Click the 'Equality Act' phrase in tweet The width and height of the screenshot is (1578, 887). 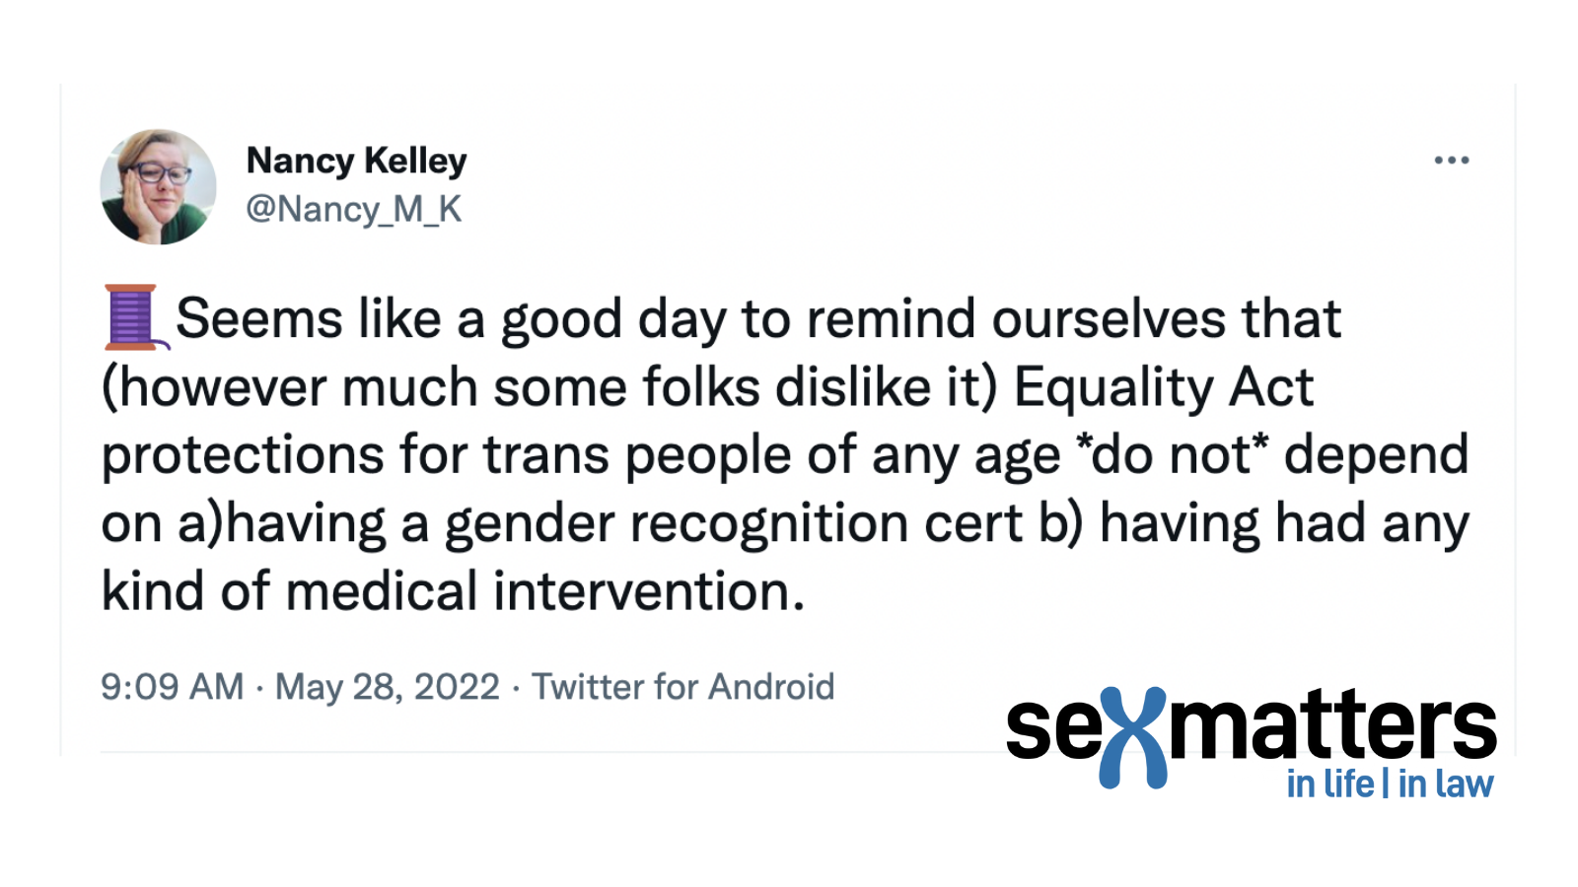pos(1163,386)
